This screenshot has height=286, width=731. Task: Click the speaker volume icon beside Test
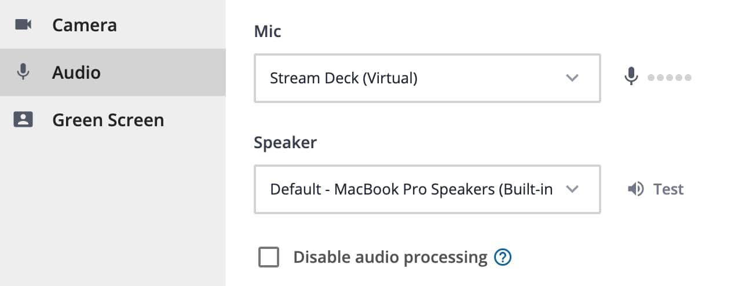(635, 189)
